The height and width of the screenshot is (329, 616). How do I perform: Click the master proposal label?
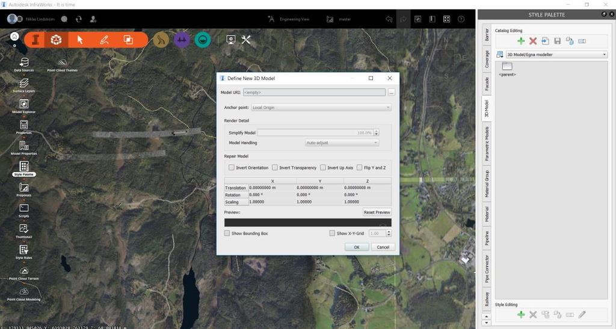(x=345, y=19)
